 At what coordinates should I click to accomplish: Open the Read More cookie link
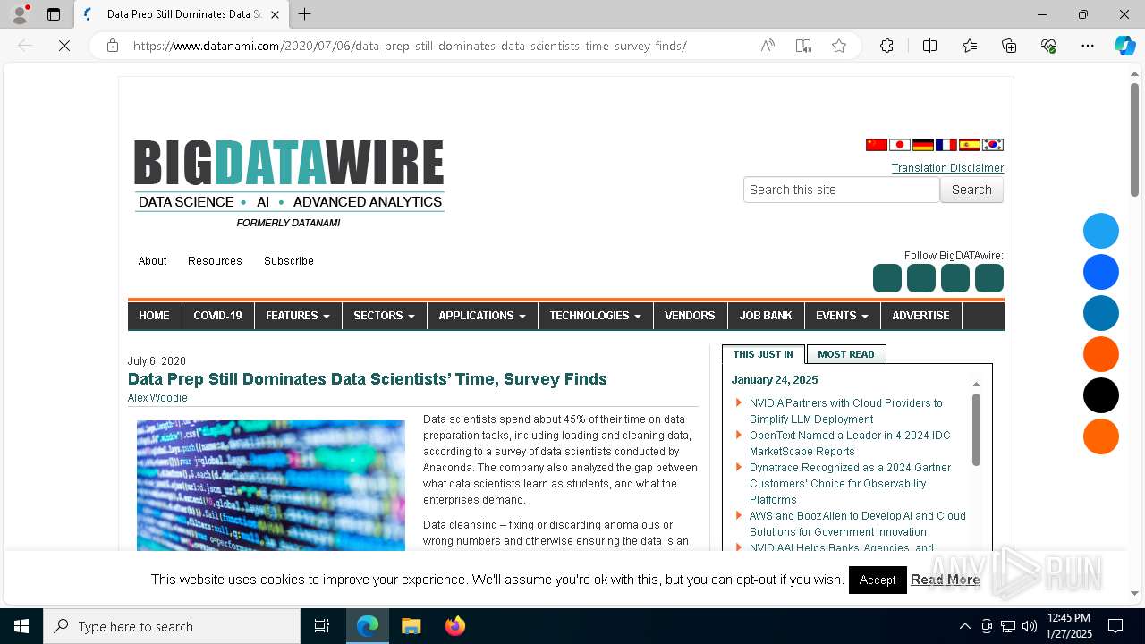pyautogui.click(x=945, y=580)
